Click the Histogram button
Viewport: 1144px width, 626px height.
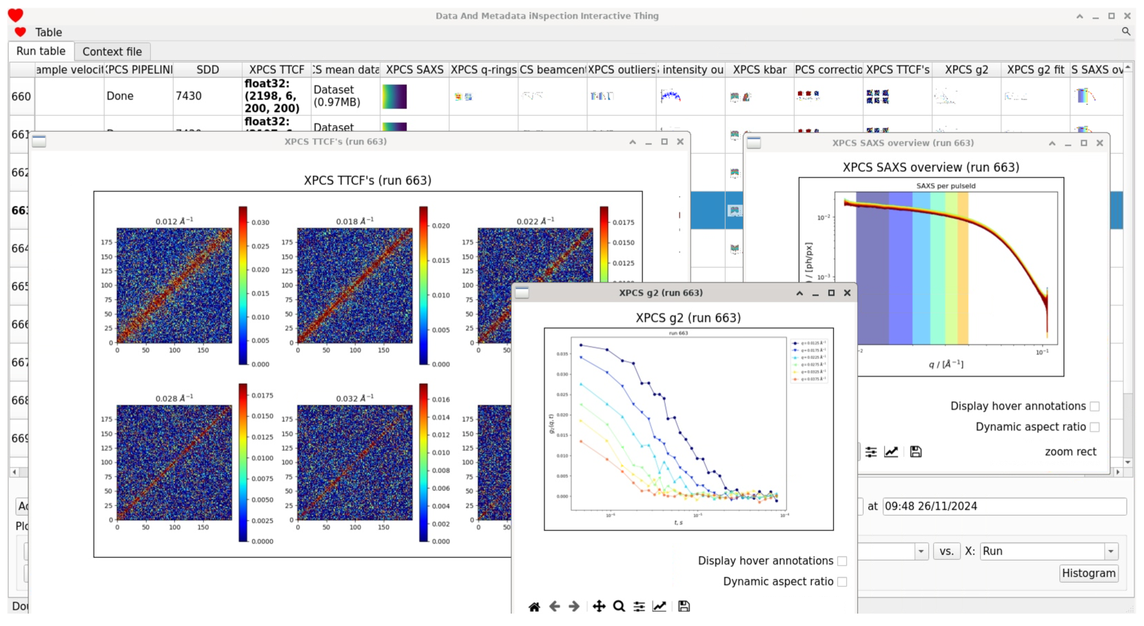1088,574
